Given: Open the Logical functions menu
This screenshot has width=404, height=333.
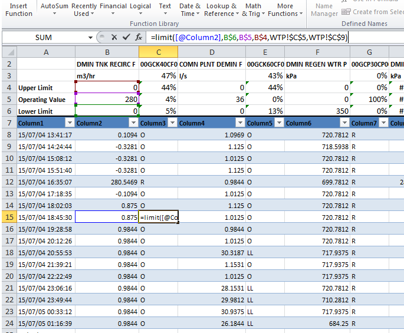Looking at the screenshot, I should coord(140,9).
